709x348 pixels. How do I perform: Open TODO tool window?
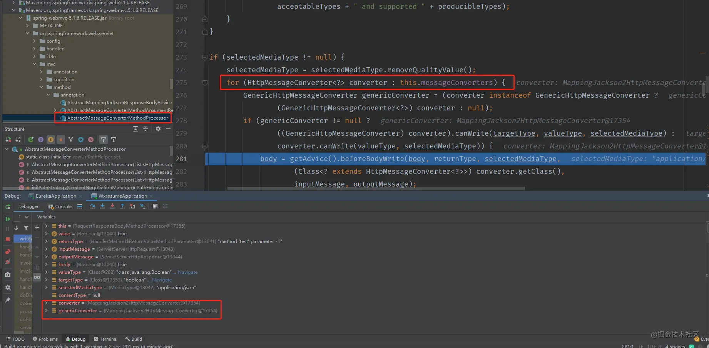(x=15, y=339)
